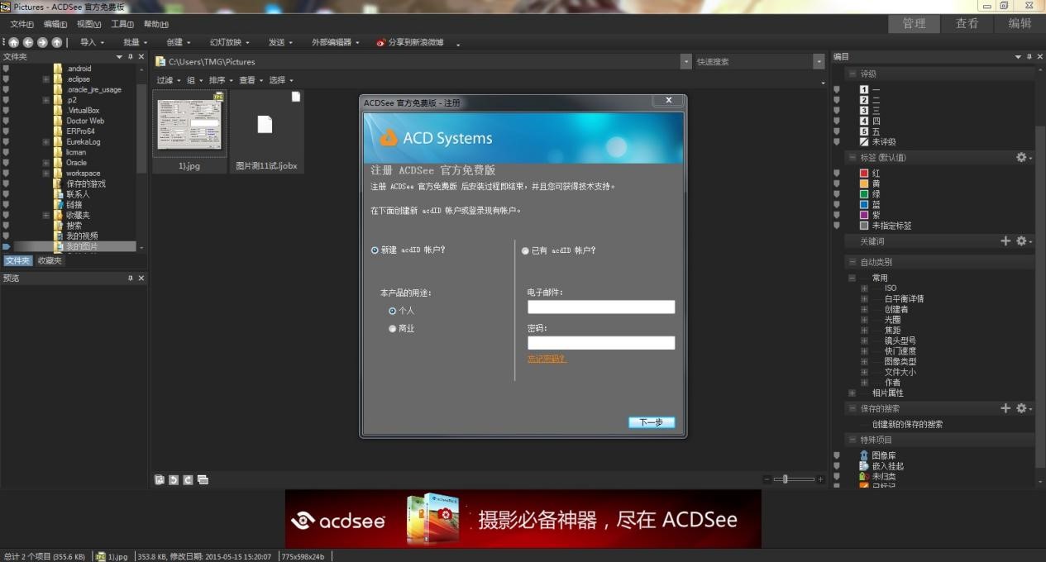
Task: Click the rotate left icon in status bar
Action: tap(174, 479)
